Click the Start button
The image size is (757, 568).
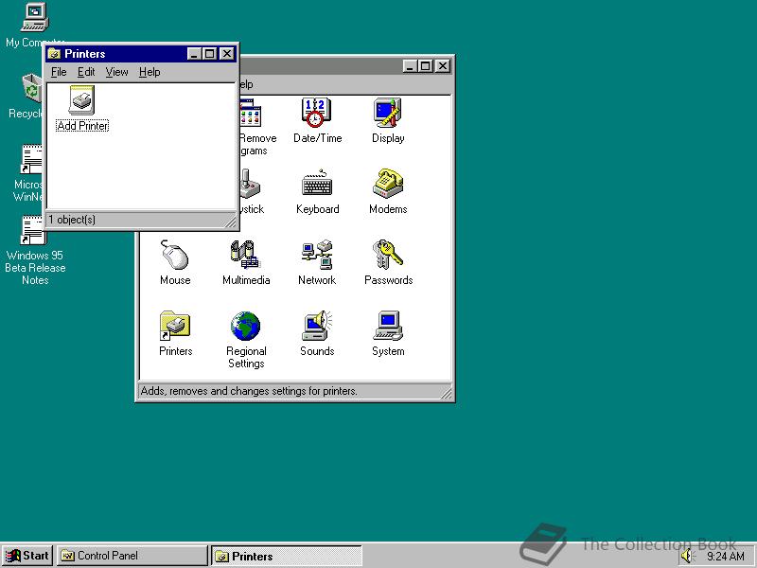pyautogui.click(x=27, y=556)
